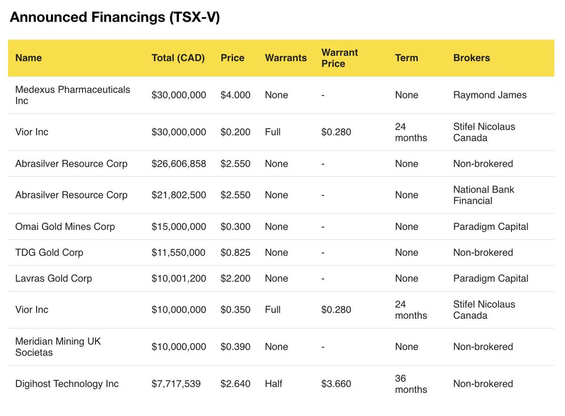This screenshot has height=416, width=565.
Task: Click the $26,606,858 Abrasilver total
Action: [179, 164]
